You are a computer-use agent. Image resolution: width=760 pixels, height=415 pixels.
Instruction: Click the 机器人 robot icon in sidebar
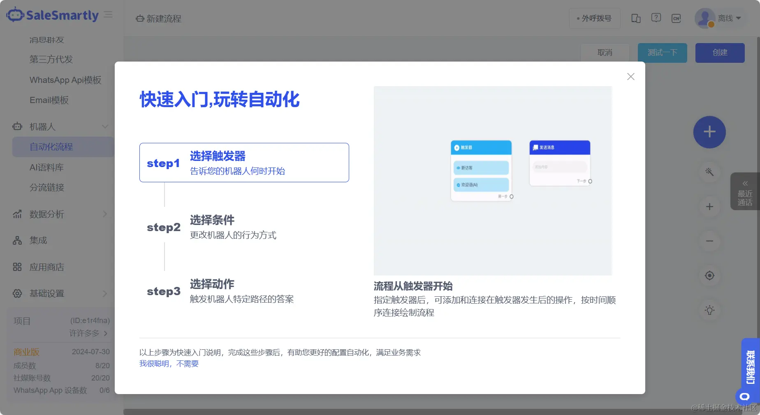tap(17, 126)
